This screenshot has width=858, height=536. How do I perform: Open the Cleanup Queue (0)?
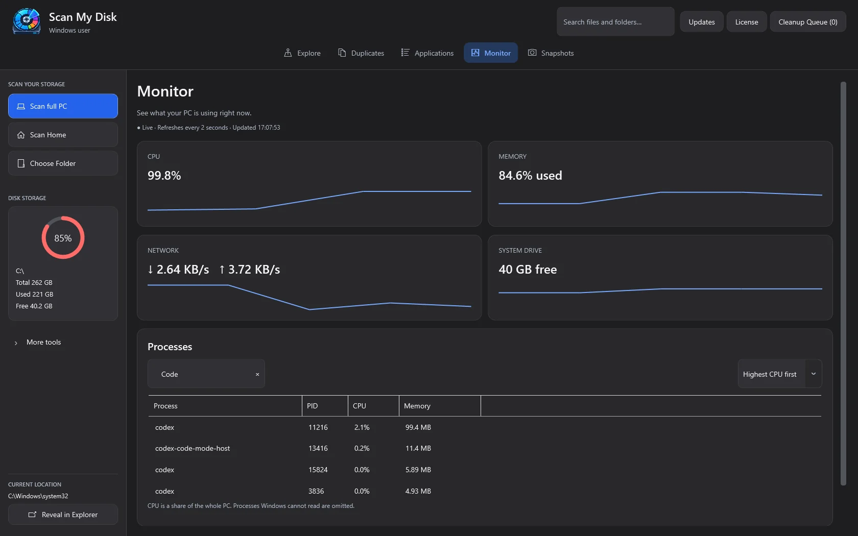[807, 21]
